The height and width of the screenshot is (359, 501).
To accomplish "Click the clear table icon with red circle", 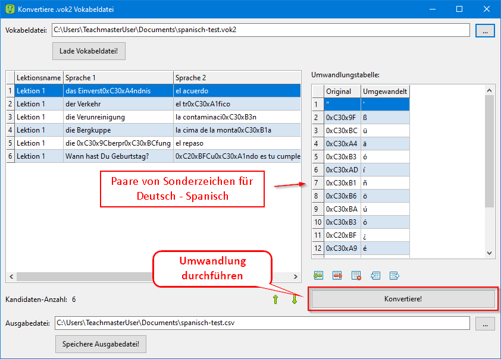I will (x=356, y=276).
